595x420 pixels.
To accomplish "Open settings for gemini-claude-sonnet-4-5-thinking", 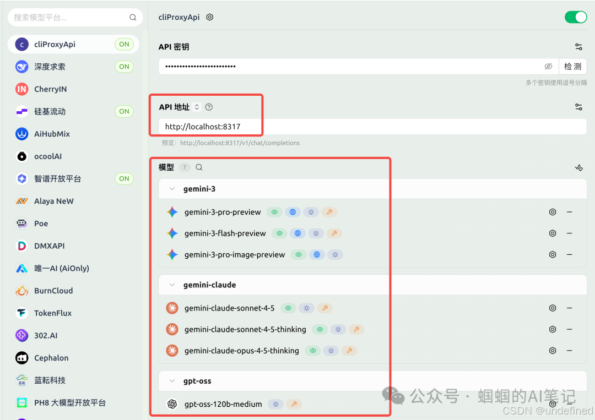I will pyautogui.click(x=553, y=329).
